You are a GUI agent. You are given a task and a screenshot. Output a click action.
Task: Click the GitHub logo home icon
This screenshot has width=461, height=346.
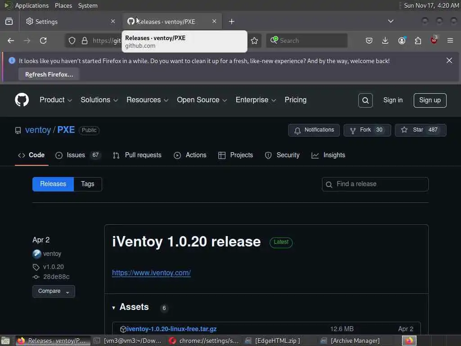pyautogui.click(x=22, y=100)
